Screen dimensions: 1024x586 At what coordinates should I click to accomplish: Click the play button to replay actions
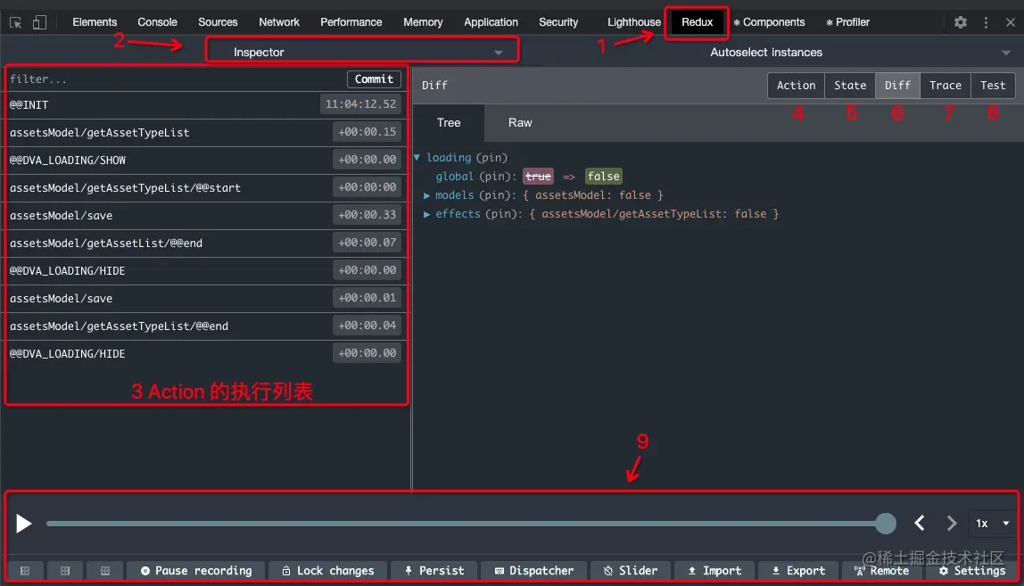[x=24, y=524]
